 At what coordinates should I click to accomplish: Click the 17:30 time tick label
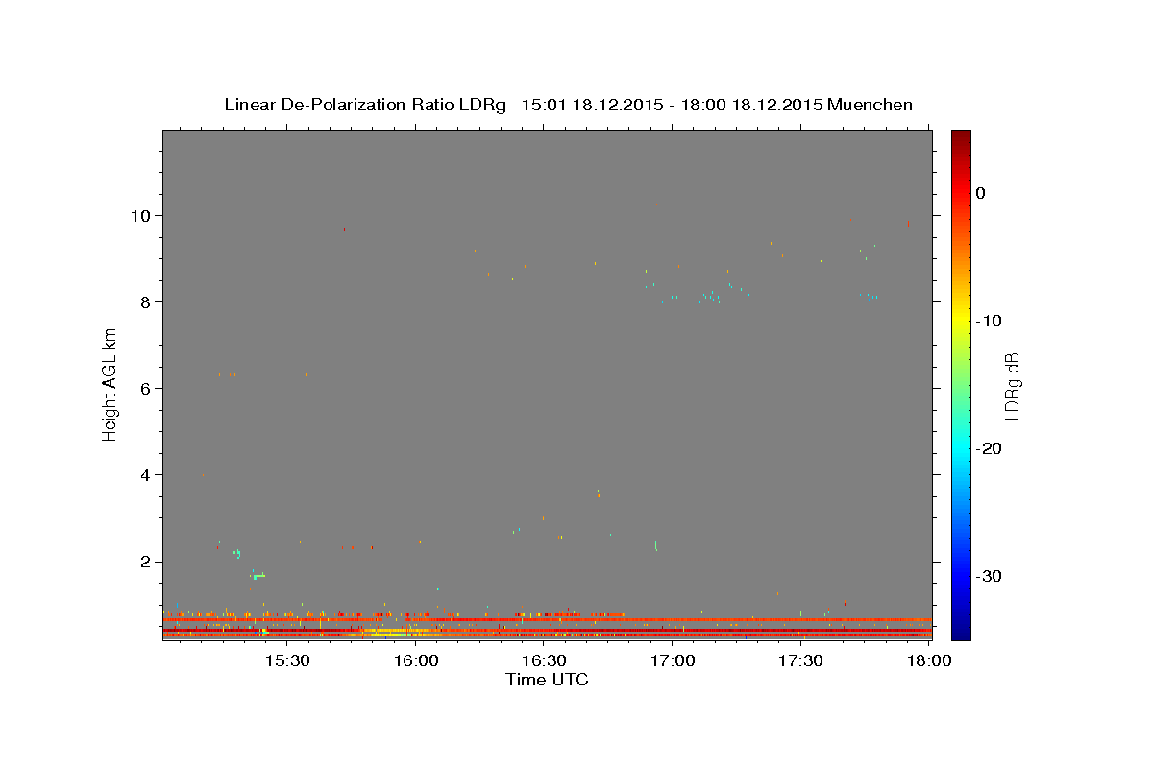pos(800,661)
